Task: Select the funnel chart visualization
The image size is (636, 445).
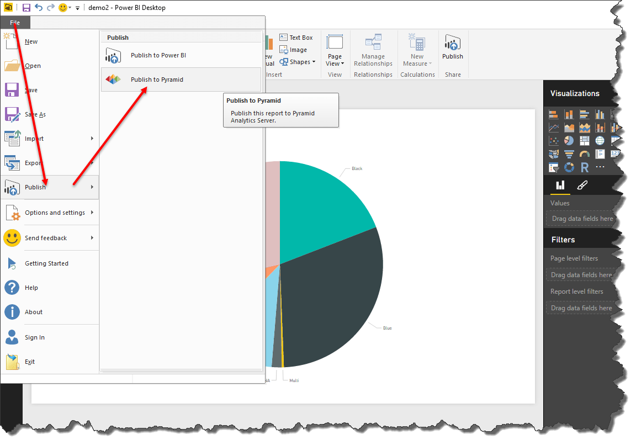Action: point(569,154)
